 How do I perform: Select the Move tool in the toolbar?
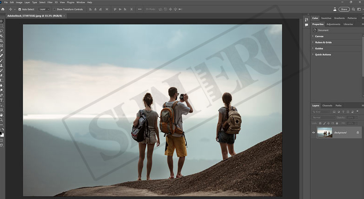pyautogui.click(x=2, y=21)
